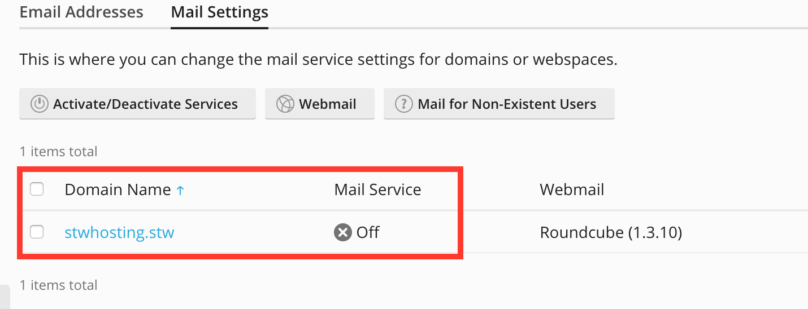Click the blue ascending sort arrow
808x309 pixels.
click(180, 191)
